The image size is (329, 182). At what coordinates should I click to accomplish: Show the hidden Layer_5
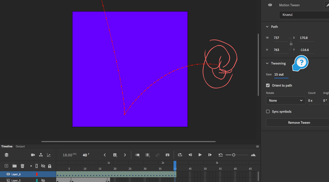pyautogui.click(x=43, y=180)
